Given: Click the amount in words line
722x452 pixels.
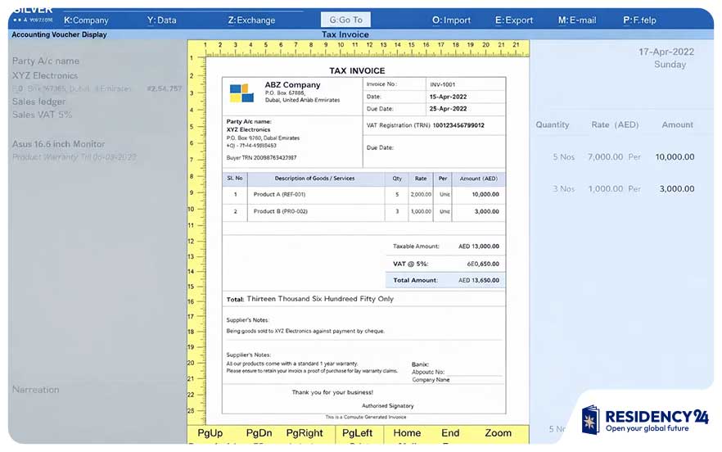Looking at the screenshot, I should click(x=310, y=299).
